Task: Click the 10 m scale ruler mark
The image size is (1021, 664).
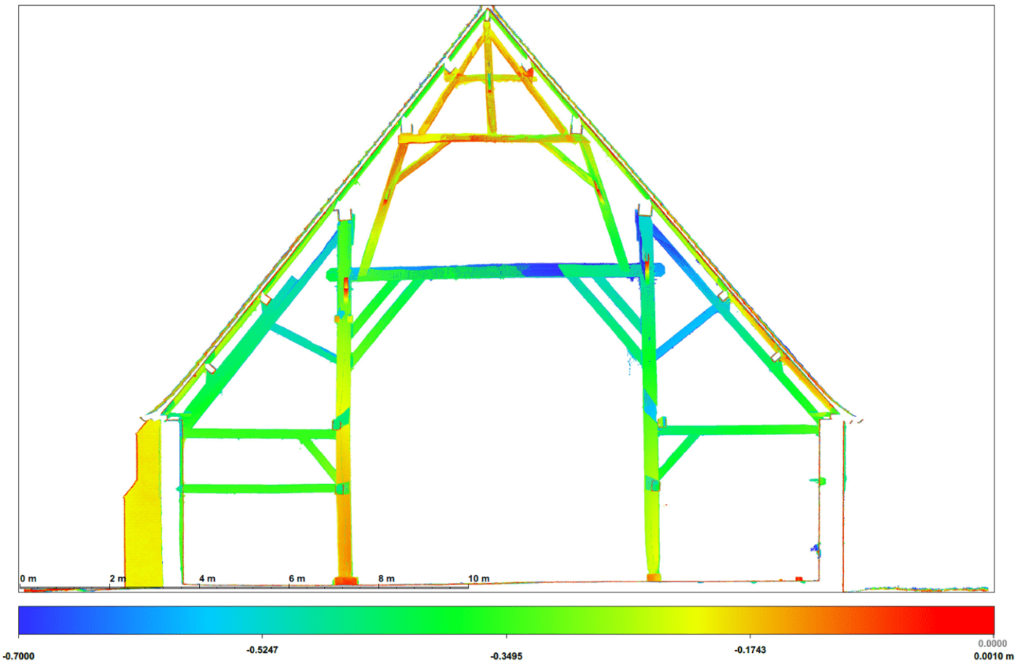Action: [x=479, y=579]
